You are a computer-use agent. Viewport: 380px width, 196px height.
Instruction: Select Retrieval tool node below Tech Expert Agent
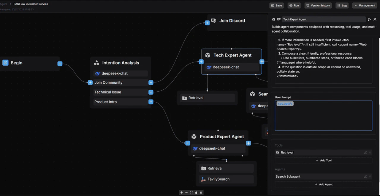(x=207, y=98)
